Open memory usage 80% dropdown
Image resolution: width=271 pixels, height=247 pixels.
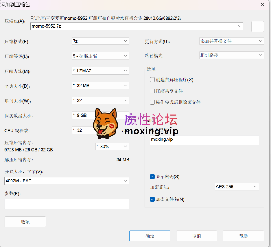pyautogui.click(x=112, y=147)
